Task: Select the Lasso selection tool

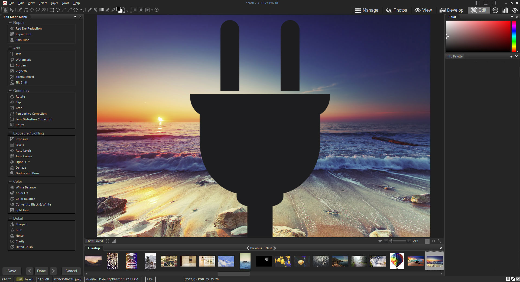Action: [38, 10]
